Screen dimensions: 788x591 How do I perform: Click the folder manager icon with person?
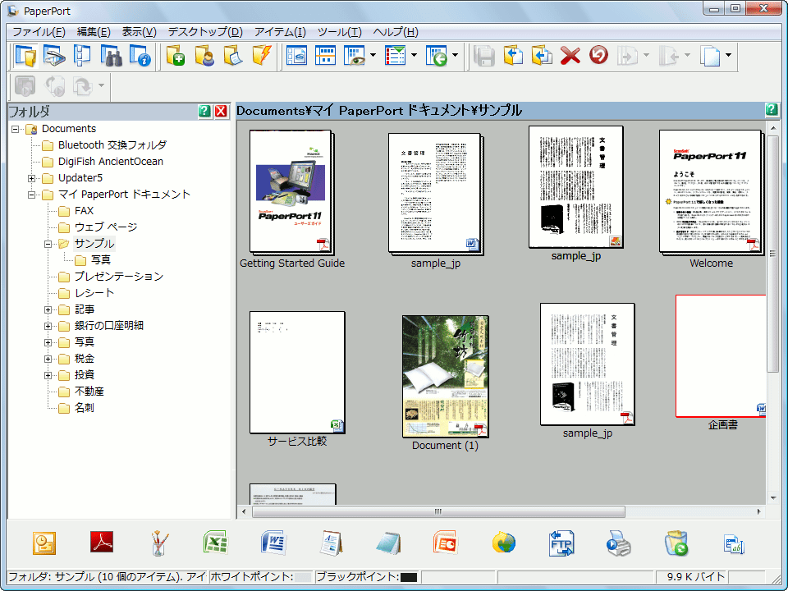pos(204,56)
